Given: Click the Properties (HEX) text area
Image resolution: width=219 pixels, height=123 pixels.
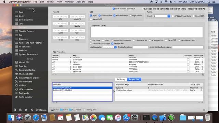Looking at the screenshot, I should [146, 32].
